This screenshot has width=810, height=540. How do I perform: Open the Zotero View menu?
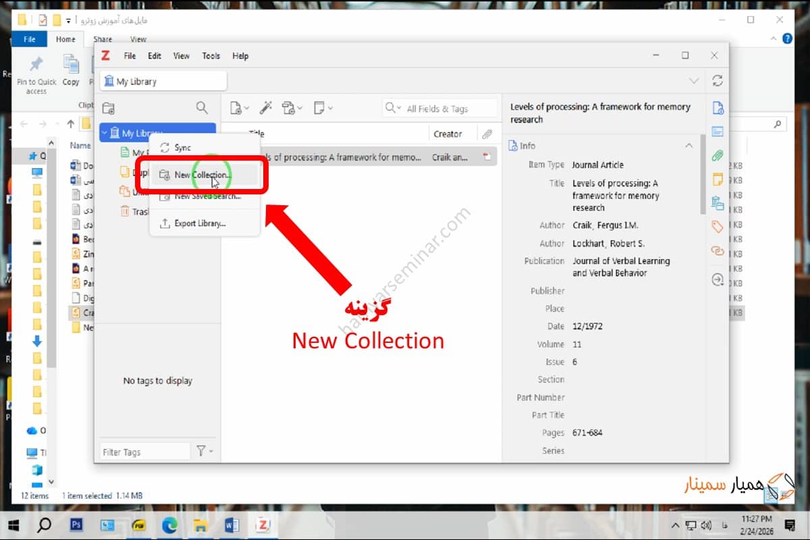coord(182,56)
